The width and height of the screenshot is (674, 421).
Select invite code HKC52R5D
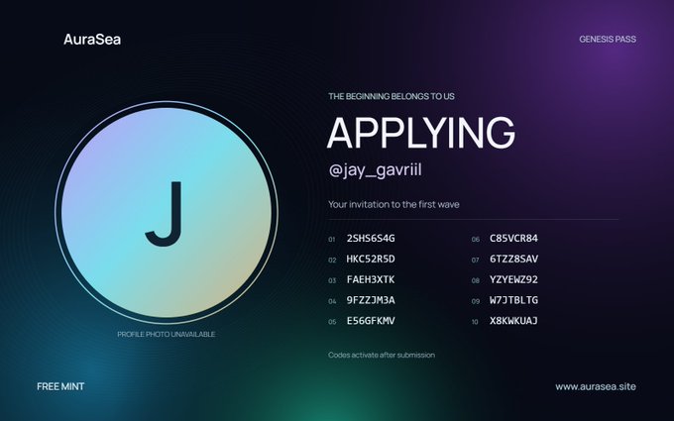tap(371, 260)
